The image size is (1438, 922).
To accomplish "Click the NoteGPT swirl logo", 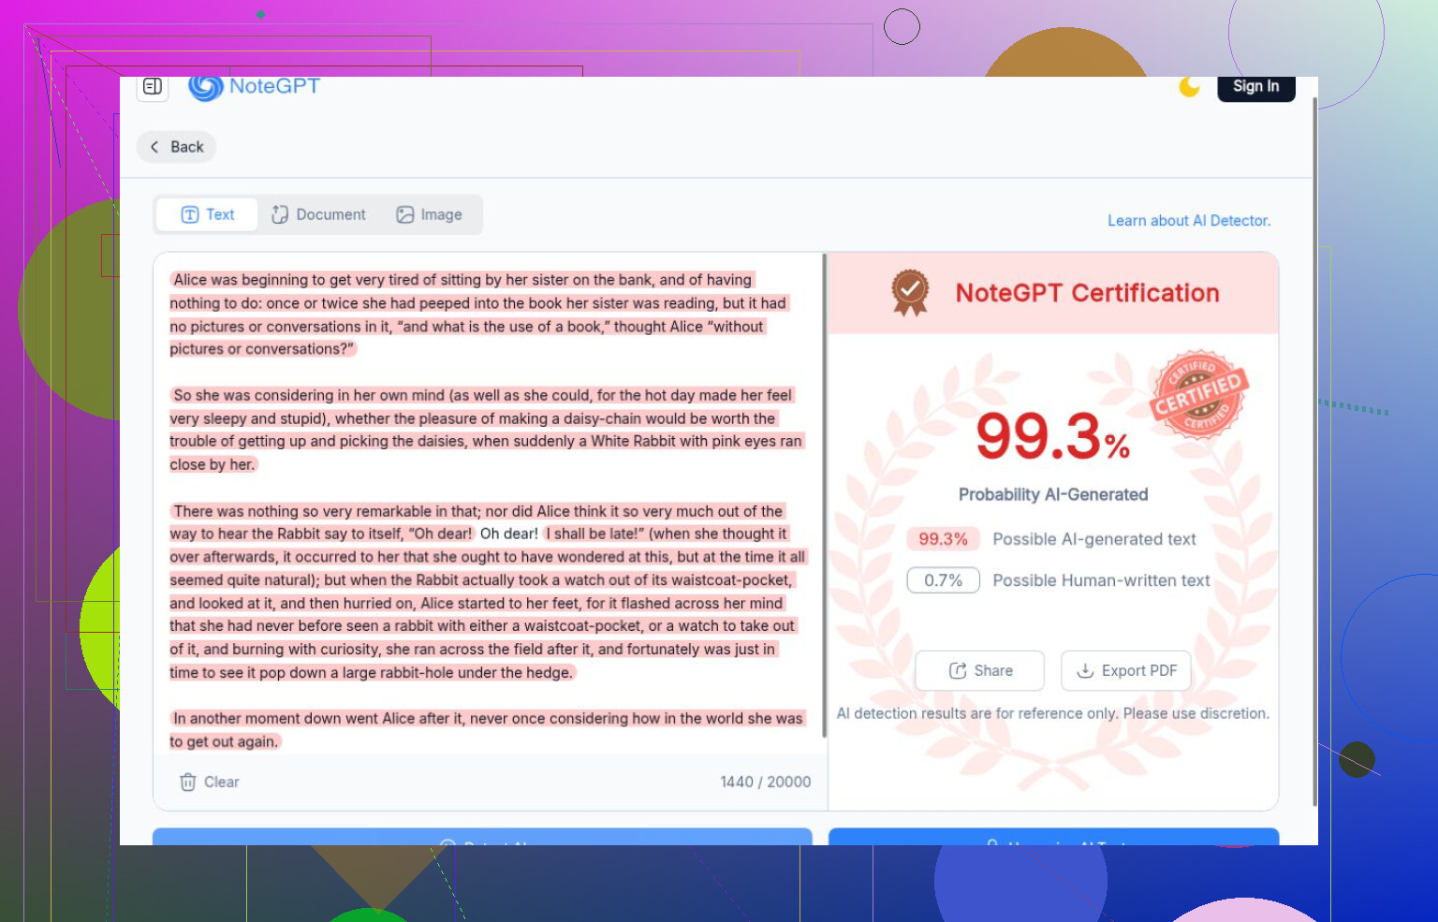I will pyautogui.click(x=205, y=87).
